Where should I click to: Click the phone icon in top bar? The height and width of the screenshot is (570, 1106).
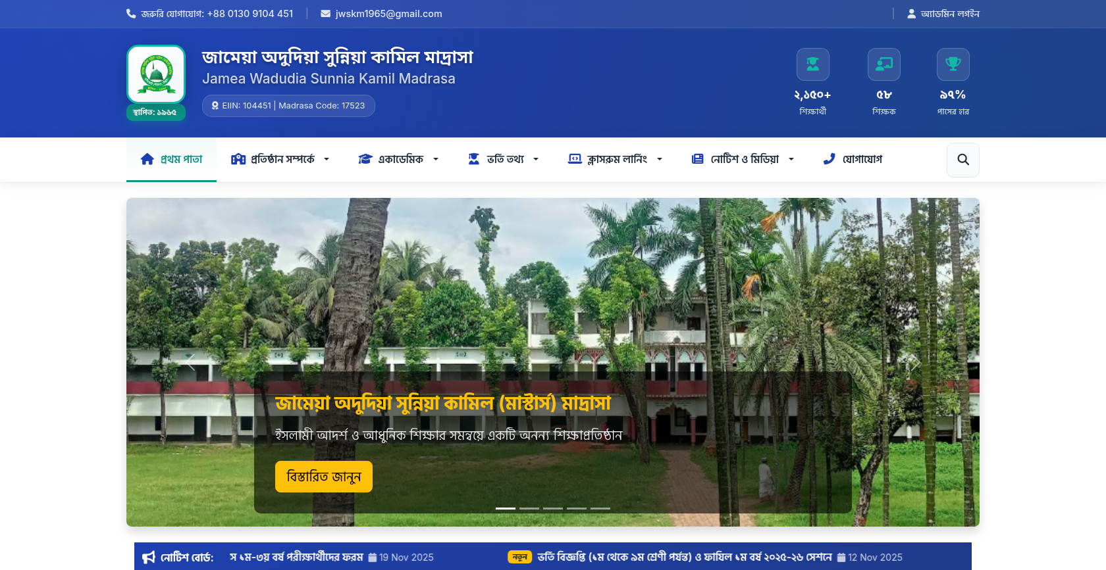pyautogui.click(x=131, y=14)
